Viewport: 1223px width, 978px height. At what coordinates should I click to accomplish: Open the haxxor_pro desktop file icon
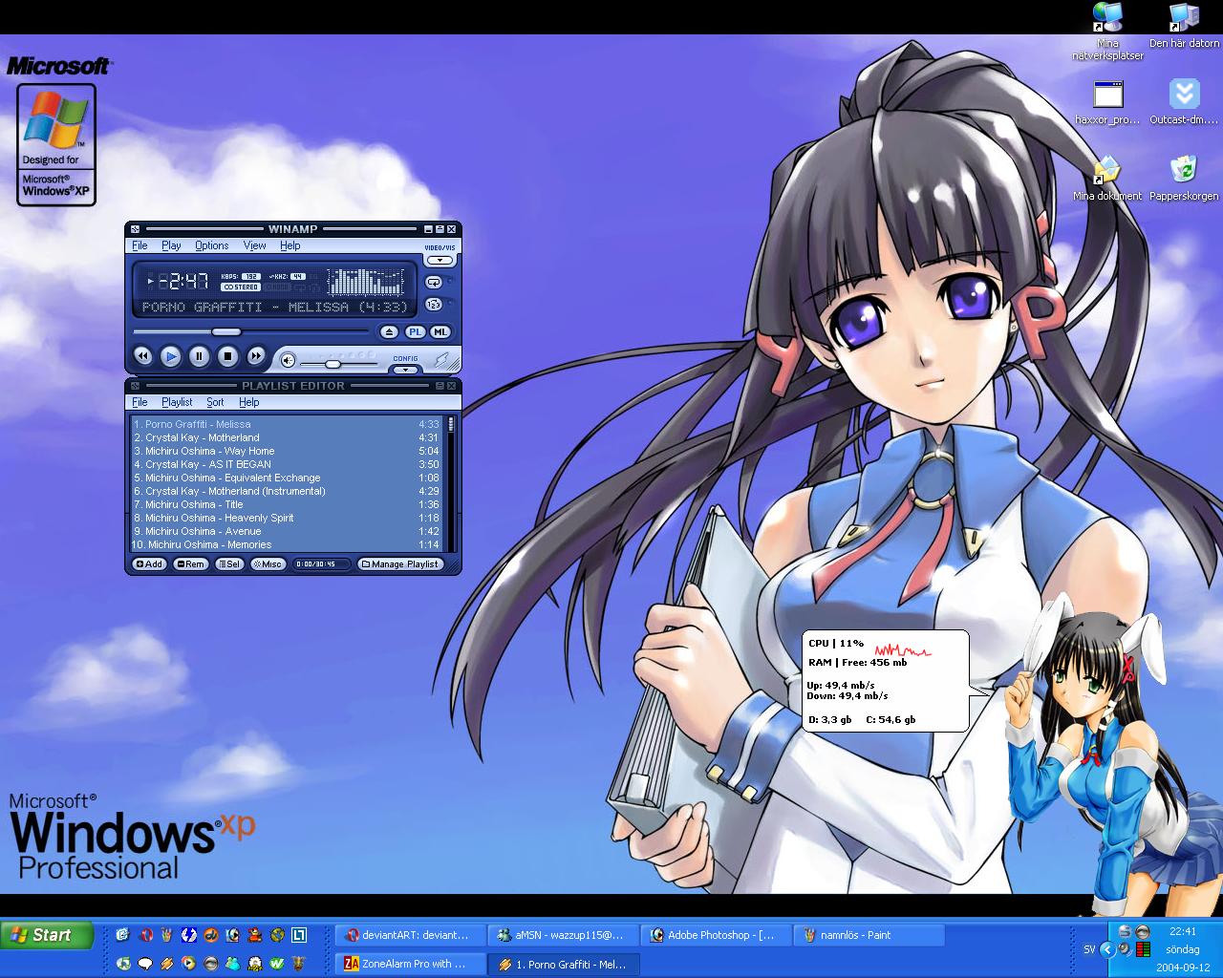tap(1107, 102)
